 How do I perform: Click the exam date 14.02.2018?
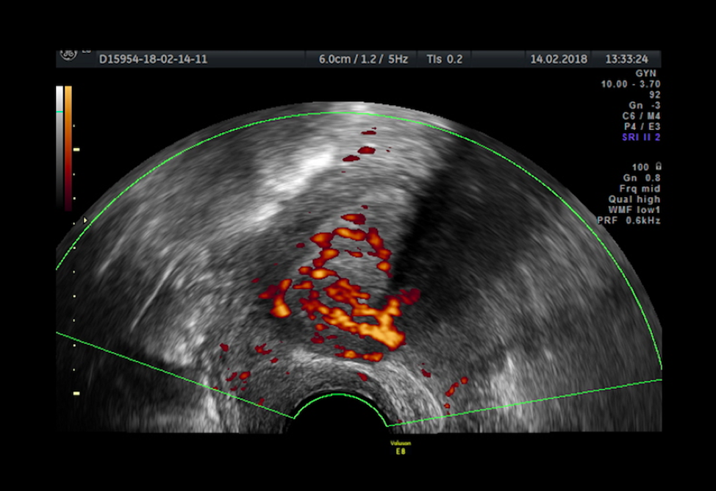click(559, 60)
